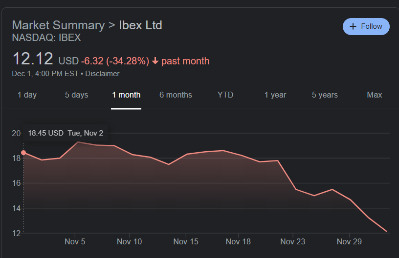Click the 16 price axis label

click(16, 183)
